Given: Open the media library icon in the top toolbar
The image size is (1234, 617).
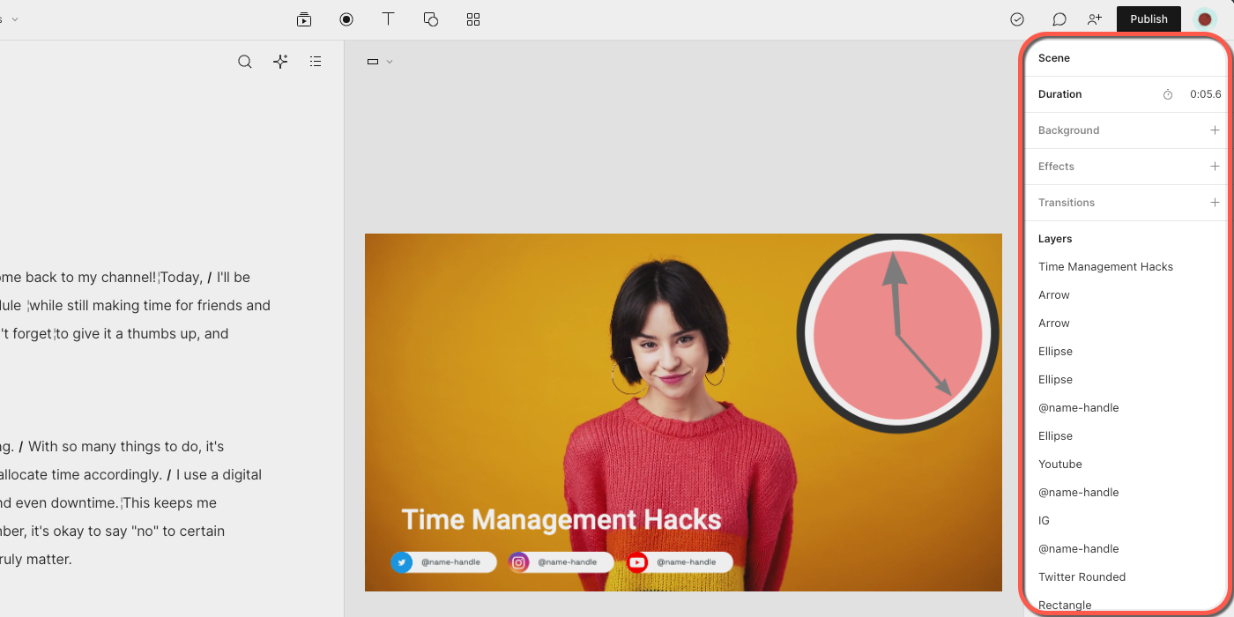Looking at the screenshot, I should [x=304, y=19].
